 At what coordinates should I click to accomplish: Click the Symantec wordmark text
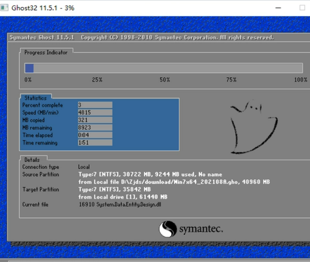pos(201,229)
